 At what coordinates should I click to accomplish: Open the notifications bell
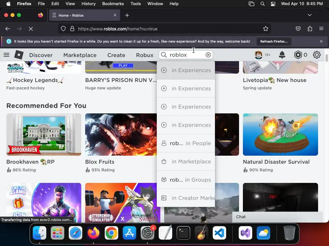pyautogui.click(x=282, y=55)
